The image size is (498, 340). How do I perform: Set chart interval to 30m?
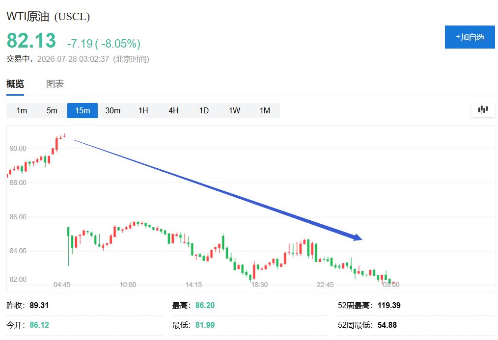click(x=113, y=110)
